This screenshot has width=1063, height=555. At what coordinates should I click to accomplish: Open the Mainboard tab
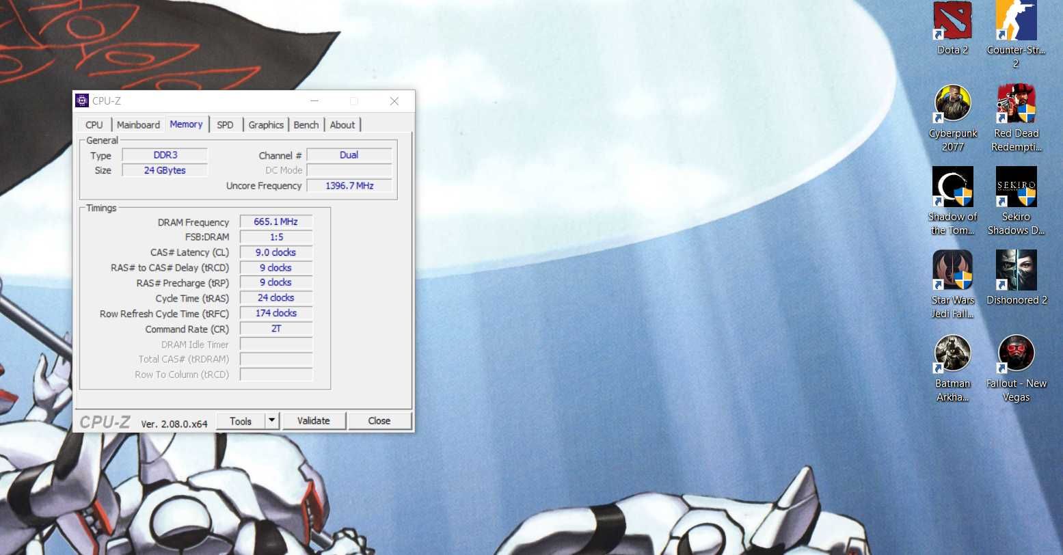[x=138, y=124]
